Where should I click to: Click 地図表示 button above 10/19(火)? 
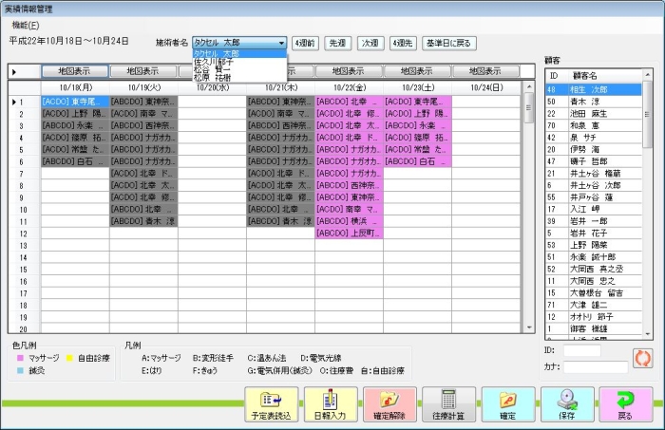click(143, 71)
